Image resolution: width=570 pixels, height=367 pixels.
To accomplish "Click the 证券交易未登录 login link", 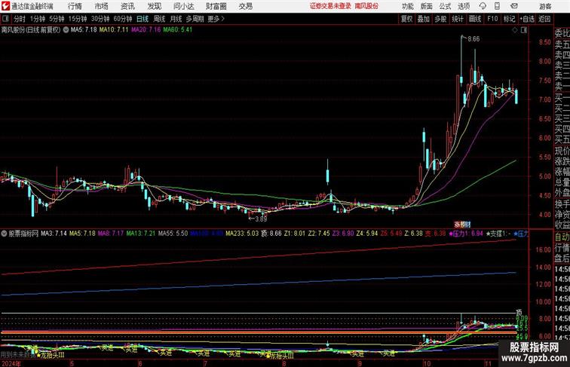I will click(330, 6).
